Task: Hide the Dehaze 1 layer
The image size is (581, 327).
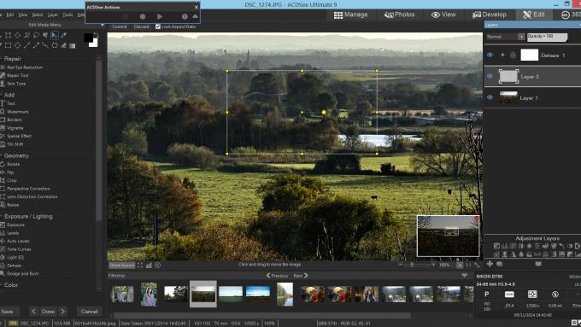Action: [x=490, y=55]
